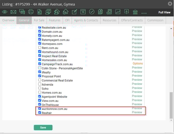174x134 pixels.
Task: Uncheck the auctionnow.com.au checkbox
Action: [x=40, y=108]
